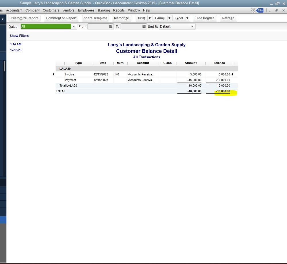Open the Customers menu

(51, 10)
